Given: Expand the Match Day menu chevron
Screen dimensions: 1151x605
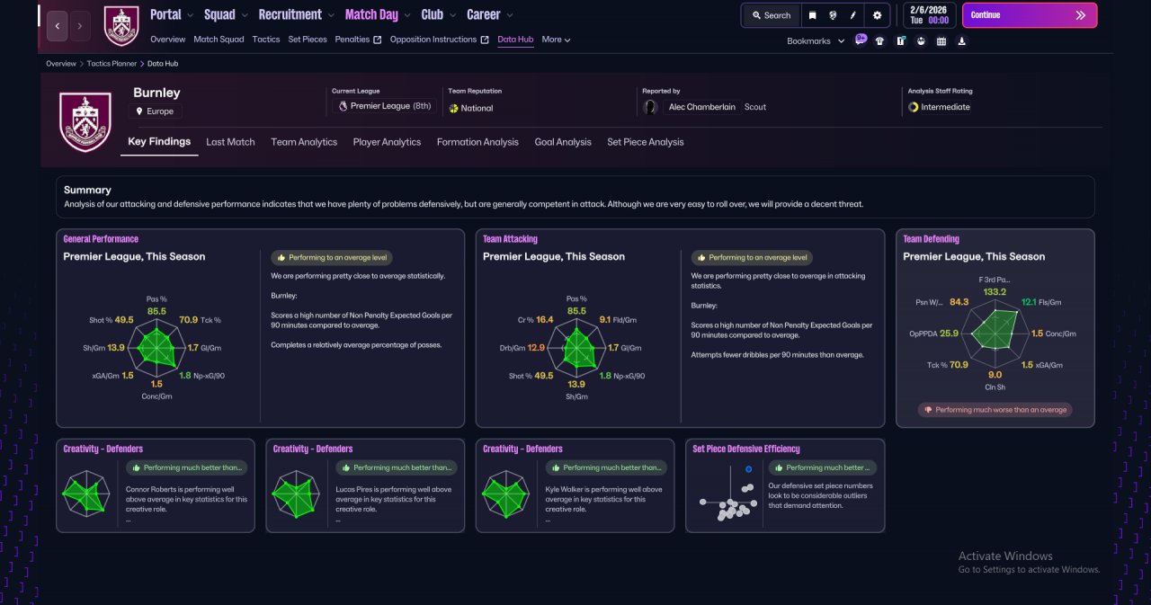Looking at the screenshot, I should pos(406,15).
